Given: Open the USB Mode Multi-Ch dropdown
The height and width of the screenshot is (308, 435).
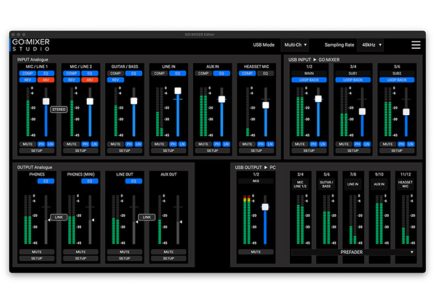Looking at the screenshot, I should click(295, 45).
